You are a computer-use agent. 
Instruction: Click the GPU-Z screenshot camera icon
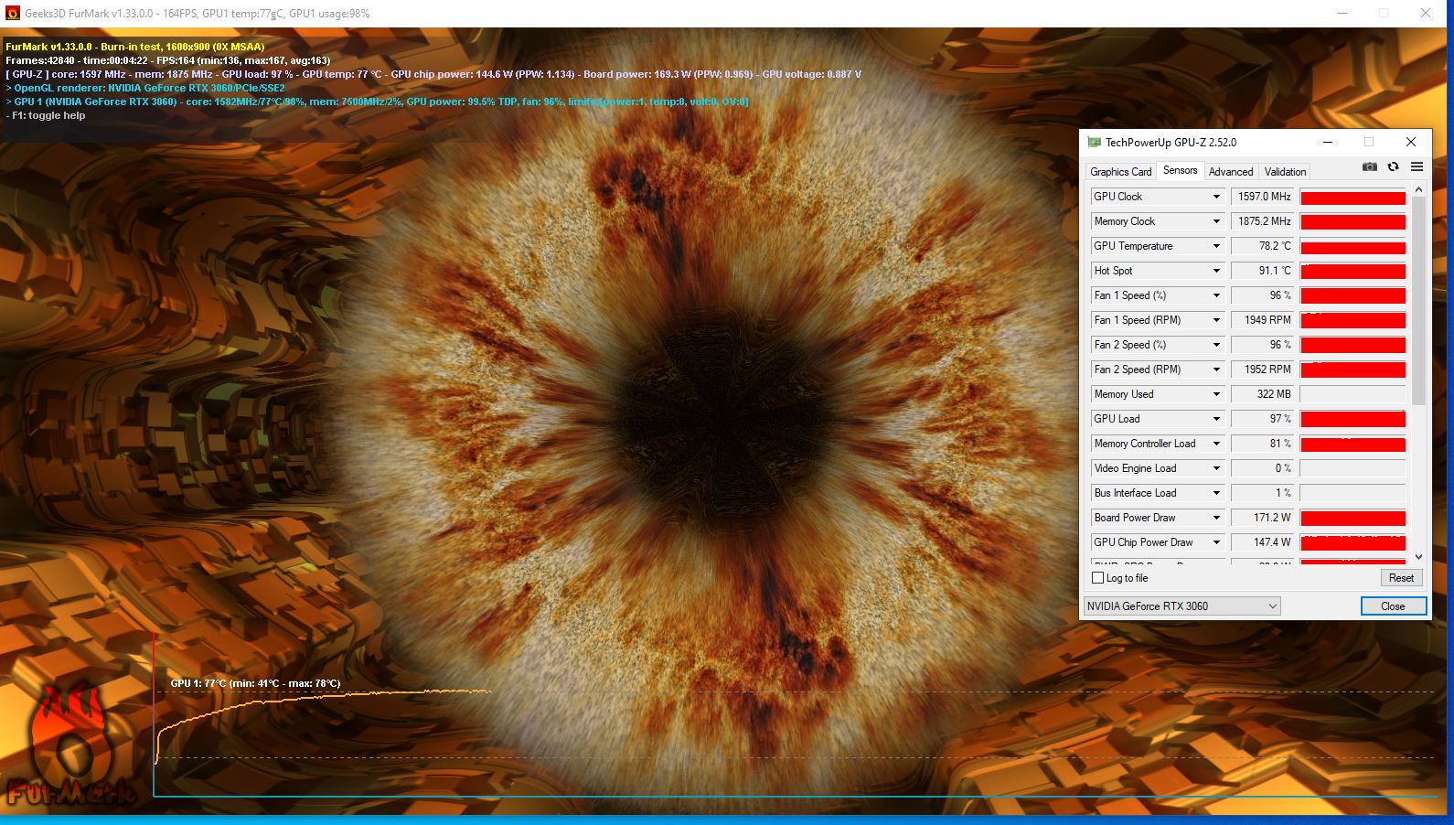(1369, 166)
